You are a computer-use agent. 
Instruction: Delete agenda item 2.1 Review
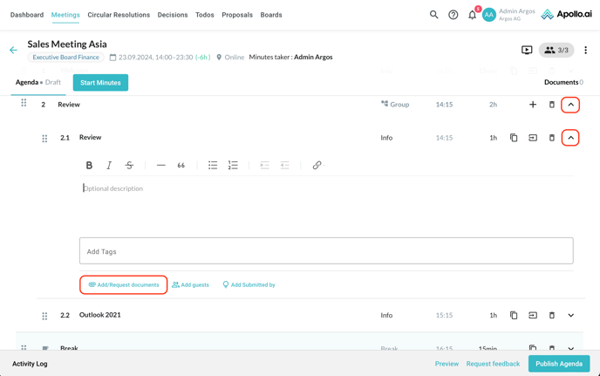[x=551, y=138]
